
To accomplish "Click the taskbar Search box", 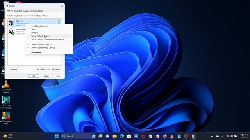I will tap(78, 136).
